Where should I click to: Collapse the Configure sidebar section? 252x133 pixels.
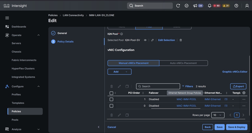[39, 86]
